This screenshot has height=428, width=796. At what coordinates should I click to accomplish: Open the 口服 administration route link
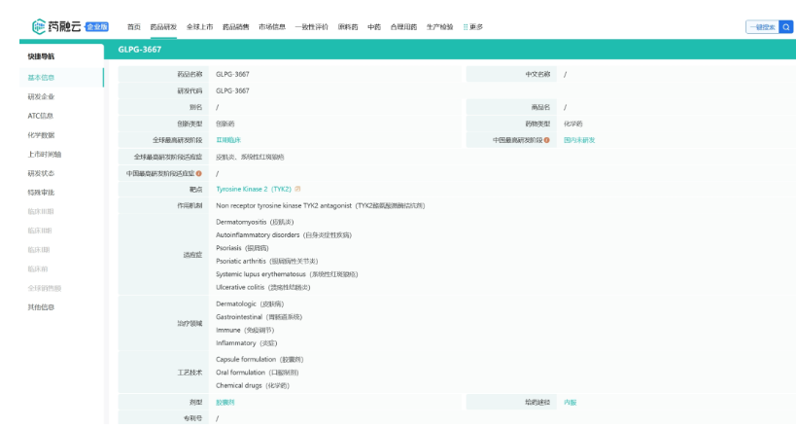tap(571, 402)
